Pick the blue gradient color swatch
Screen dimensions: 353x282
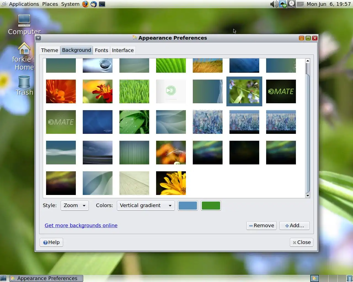(x=188, y=206)
